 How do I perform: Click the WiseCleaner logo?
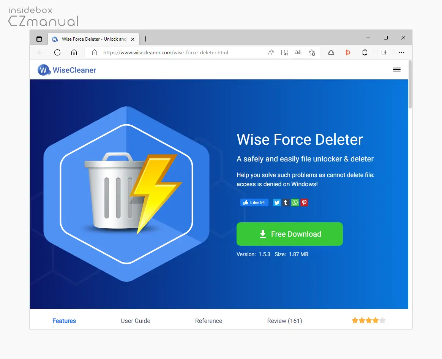[66, 70]
